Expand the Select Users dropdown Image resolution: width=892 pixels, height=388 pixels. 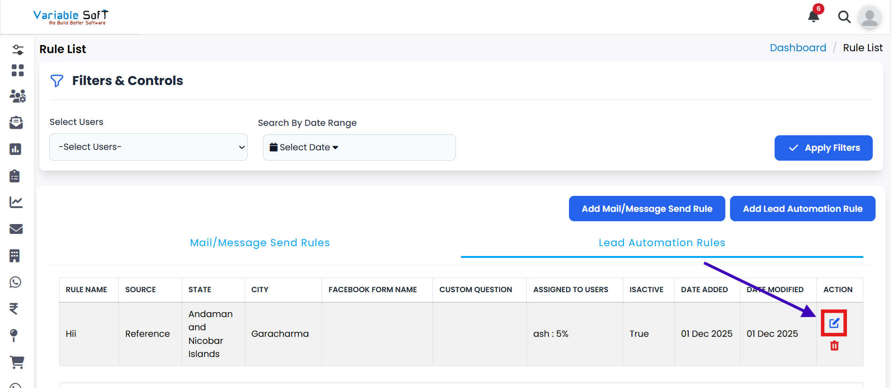[x=148, y=147]
